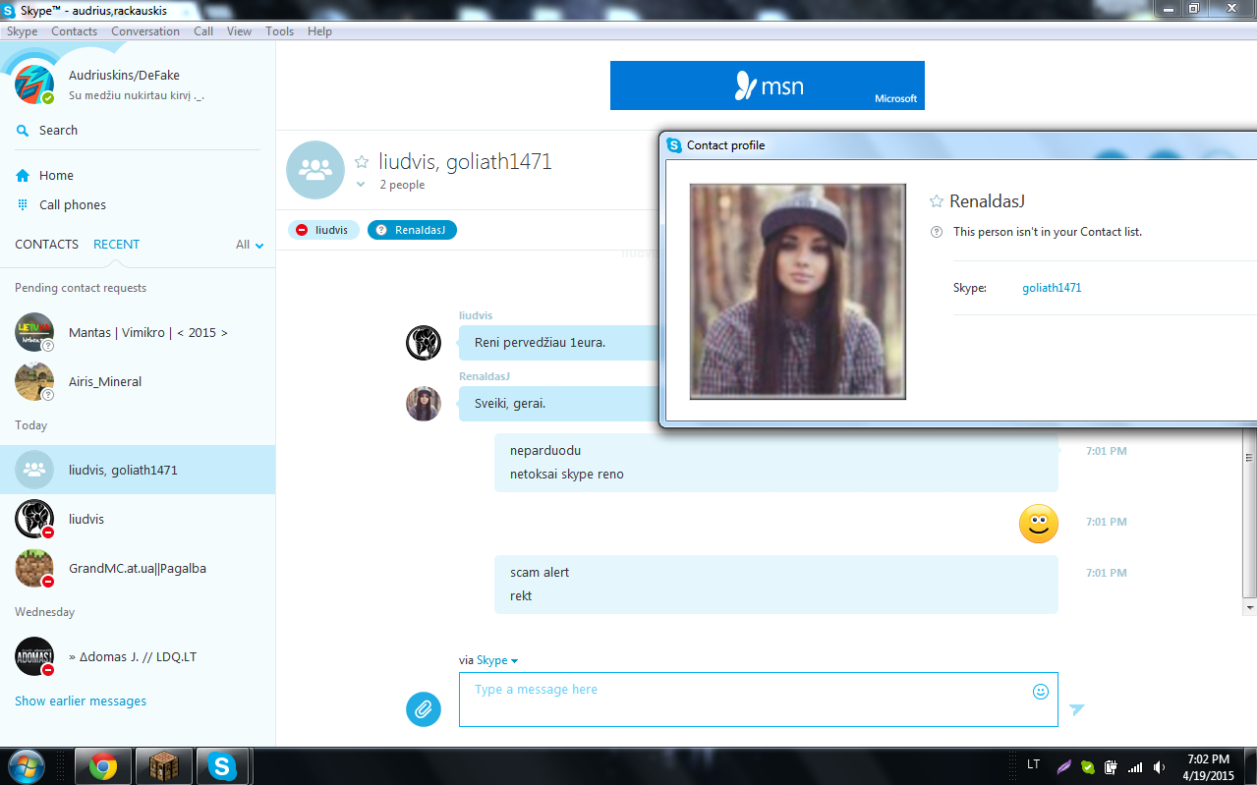
Task: Click the Search magnifier icon
Action: tap(23, 131)
